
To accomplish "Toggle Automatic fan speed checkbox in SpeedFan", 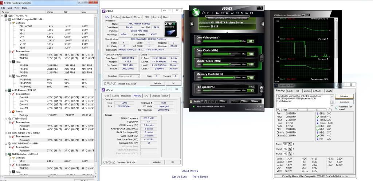I will (336, 108).
